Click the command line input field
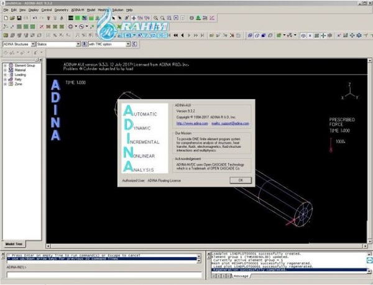 pos(104,275)
